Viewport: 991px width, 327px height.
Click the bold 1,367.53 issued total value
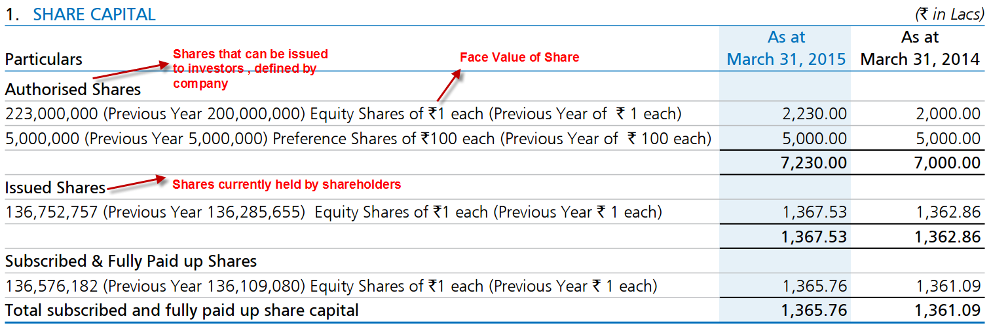pyautogui.click(x=814, y=237)
